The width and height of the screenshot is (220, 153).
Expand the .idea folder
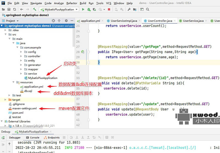[5, 30]
